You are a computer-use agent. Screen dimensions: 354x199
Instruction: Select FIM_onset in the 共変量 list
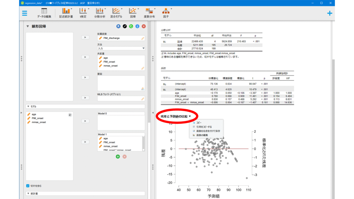[109, 62]
